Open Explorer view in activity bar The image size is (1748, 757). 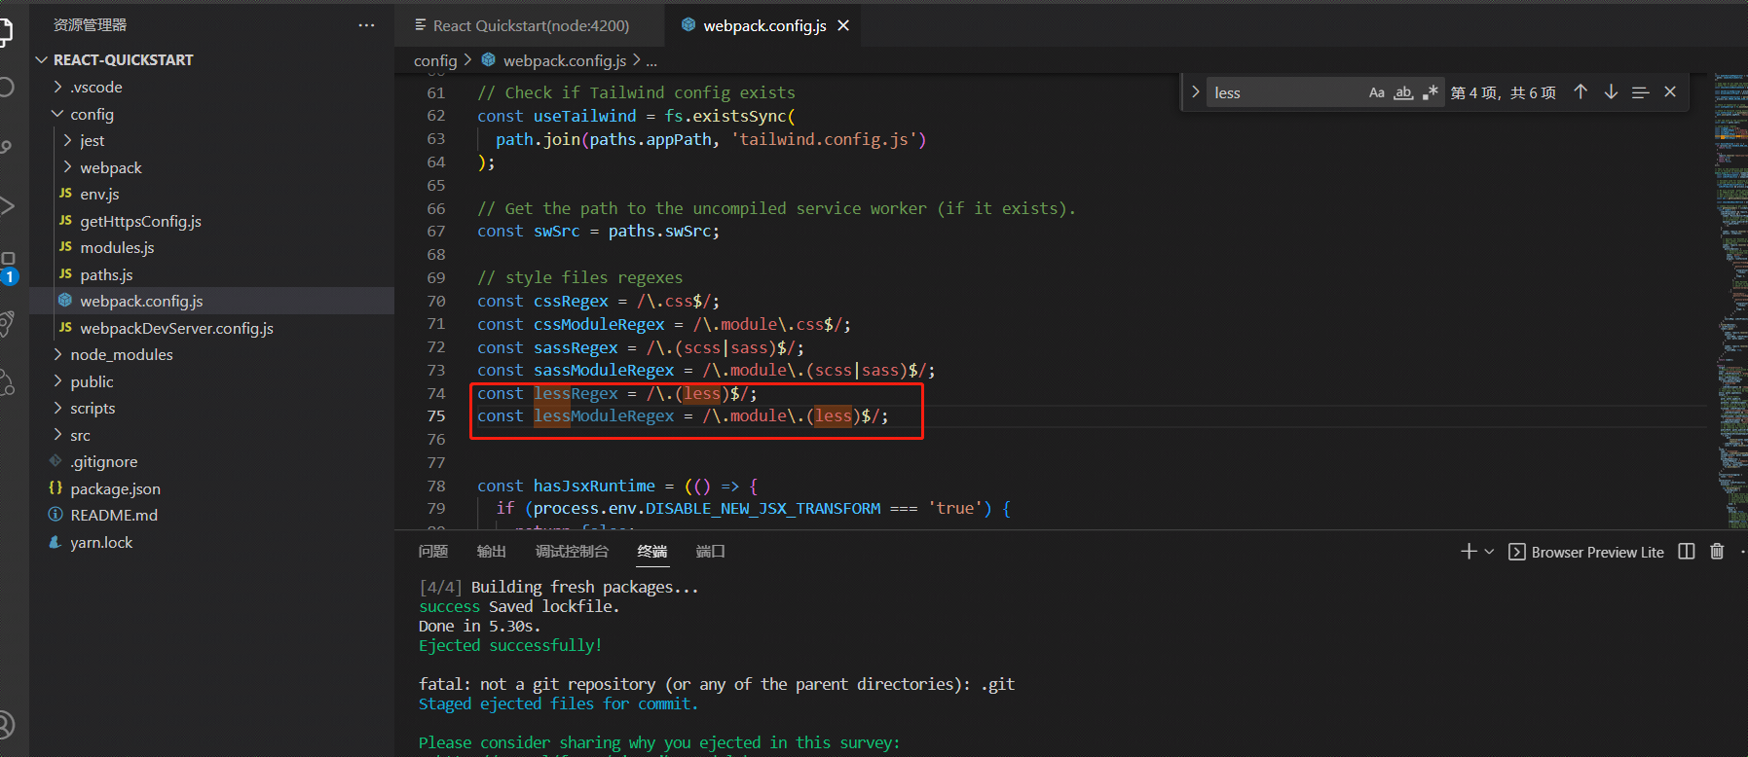5,31
